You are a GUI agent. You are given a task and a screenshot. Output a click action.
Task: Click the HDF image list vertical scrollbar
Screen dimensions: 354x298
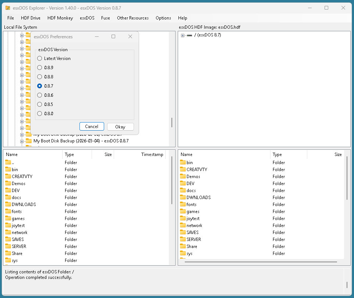(x=347, y=178)
